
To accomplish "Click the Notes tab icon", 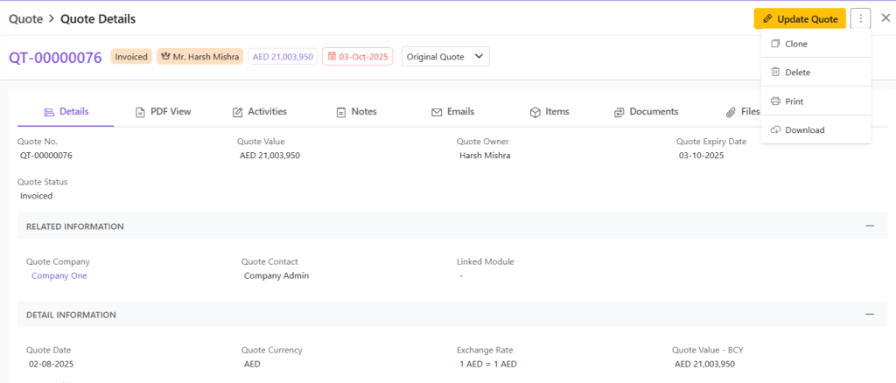I will [x=340, y=112].
